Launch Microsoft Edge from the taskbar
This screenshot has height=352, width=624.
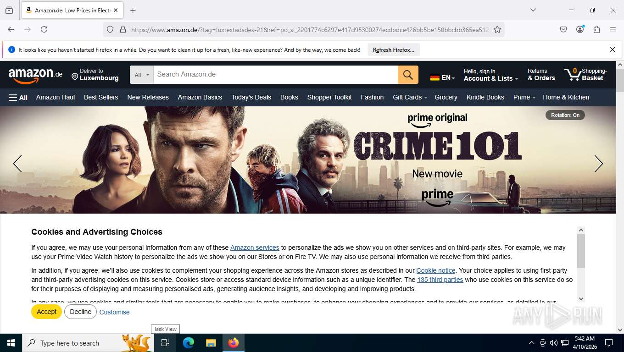point(189,343)
